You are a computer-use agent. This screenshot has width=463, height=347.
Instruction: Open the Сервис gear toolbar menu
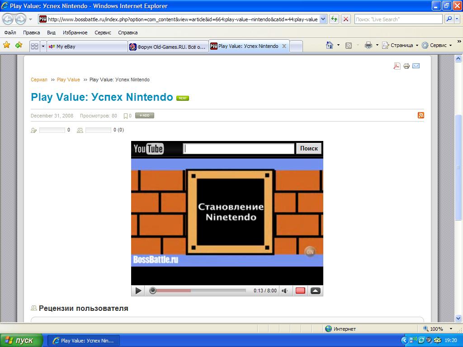[x=437, y=46]
